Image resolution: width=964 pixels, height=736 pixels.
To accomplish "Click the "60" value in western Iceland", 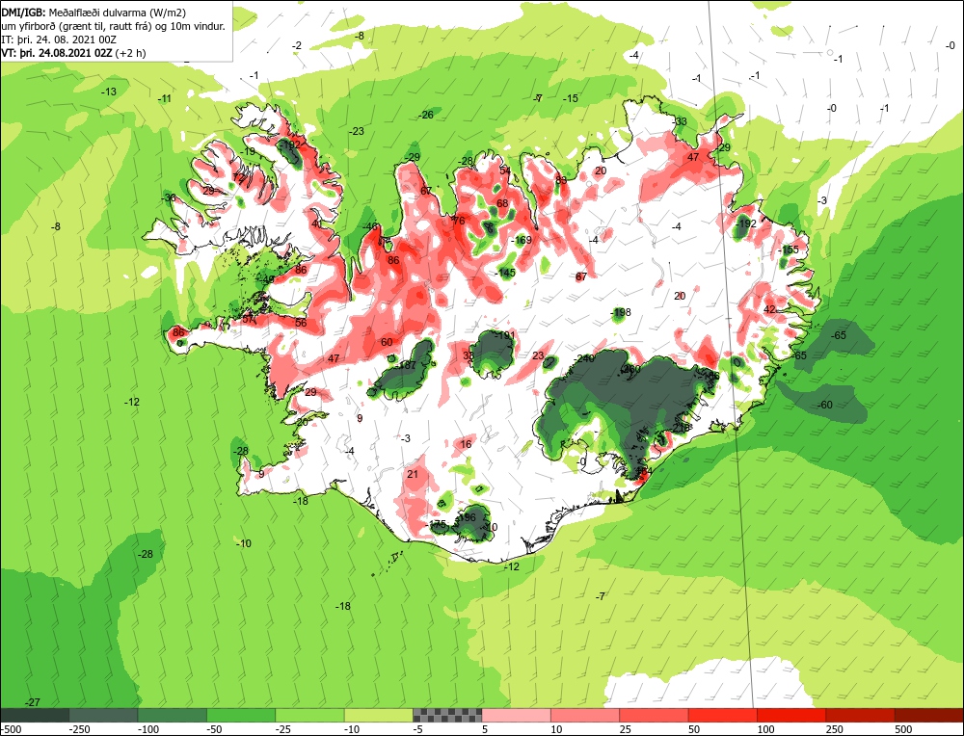I will pos(387,342).
